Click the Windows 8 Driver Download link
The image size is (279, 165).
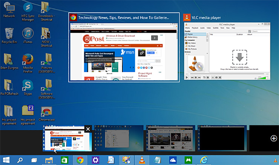[x=120, y=36]
